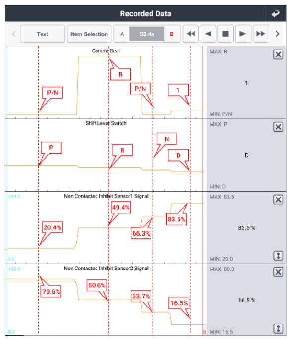This screenshot has width=291, height=340.
Task: Remove the Inhibit Sensor1 Signal graph
Action: tap(278, 200)
